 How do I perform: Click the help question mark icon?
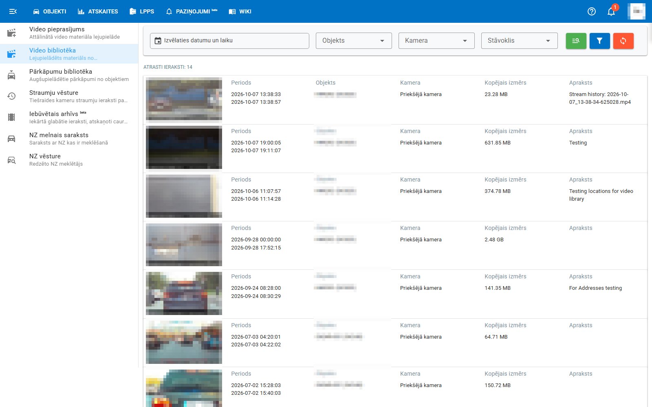coord(592,11)
